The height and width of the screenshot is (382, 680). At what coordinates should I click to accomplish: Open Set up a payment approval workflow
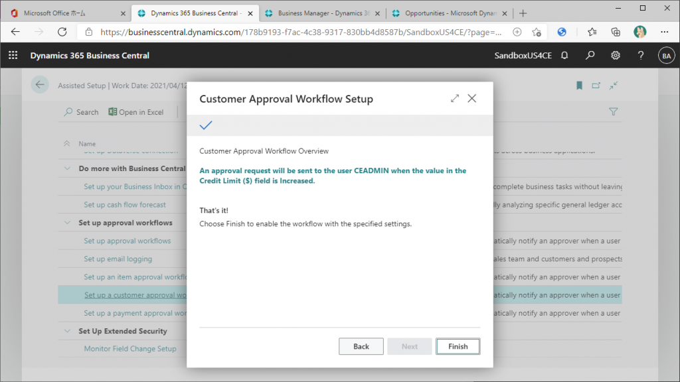coord(135,313)
